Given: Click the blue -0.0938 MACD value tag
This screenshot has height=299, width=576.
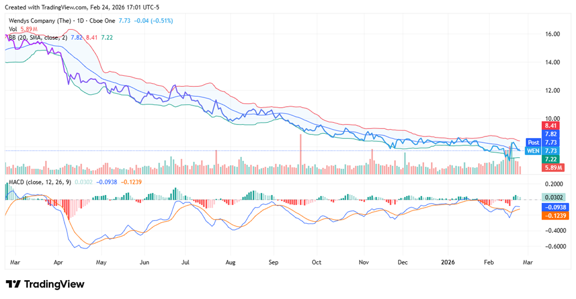Looking at the screenshot, I should [x=553, y=207].
